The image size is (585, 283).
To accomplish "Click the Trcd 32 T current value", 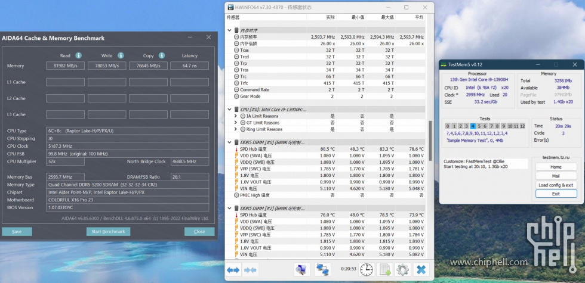I will [330, 57].
